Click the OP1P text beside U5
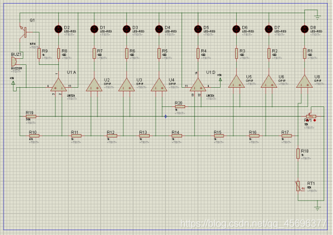 pos(249,81)
